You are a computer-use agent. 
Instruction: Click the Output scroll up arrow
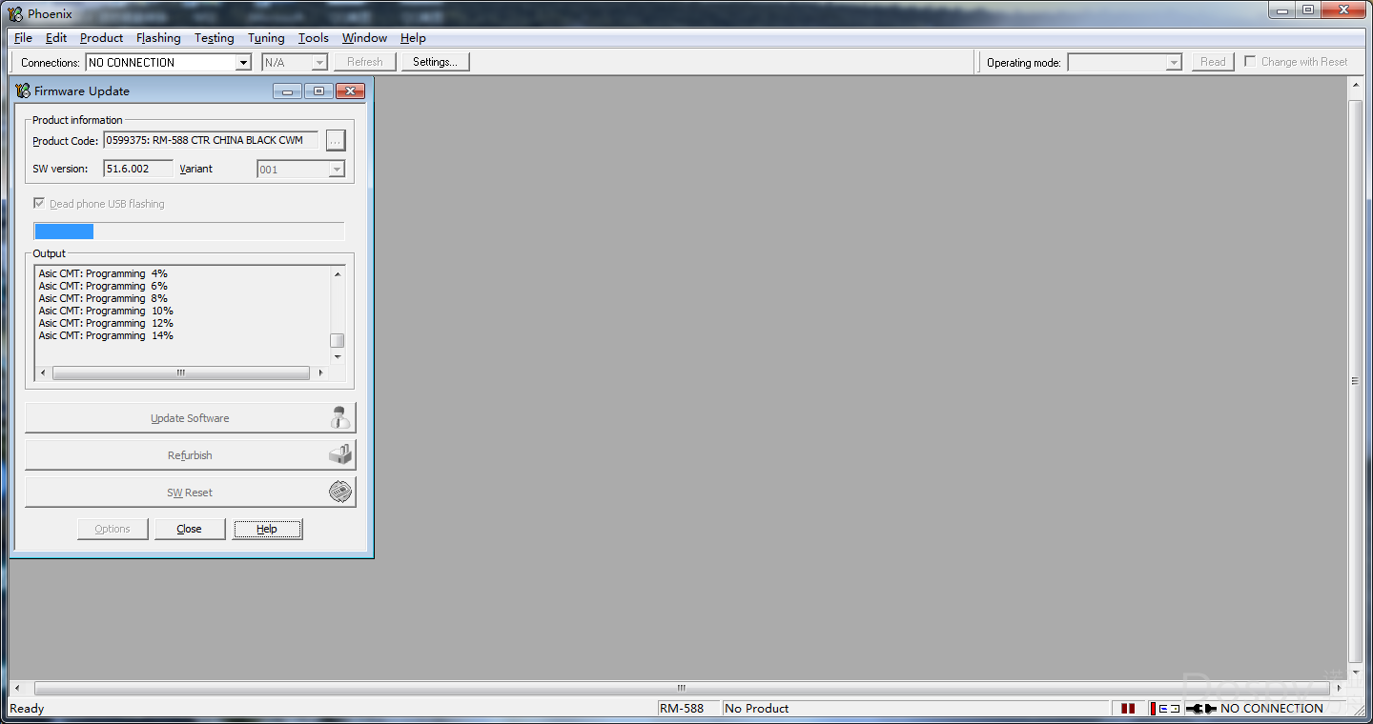(x=337, y=274)
